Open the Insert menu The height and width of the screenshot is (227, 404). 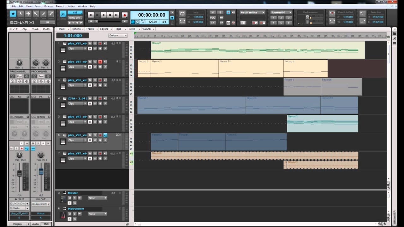coord(38,6)
